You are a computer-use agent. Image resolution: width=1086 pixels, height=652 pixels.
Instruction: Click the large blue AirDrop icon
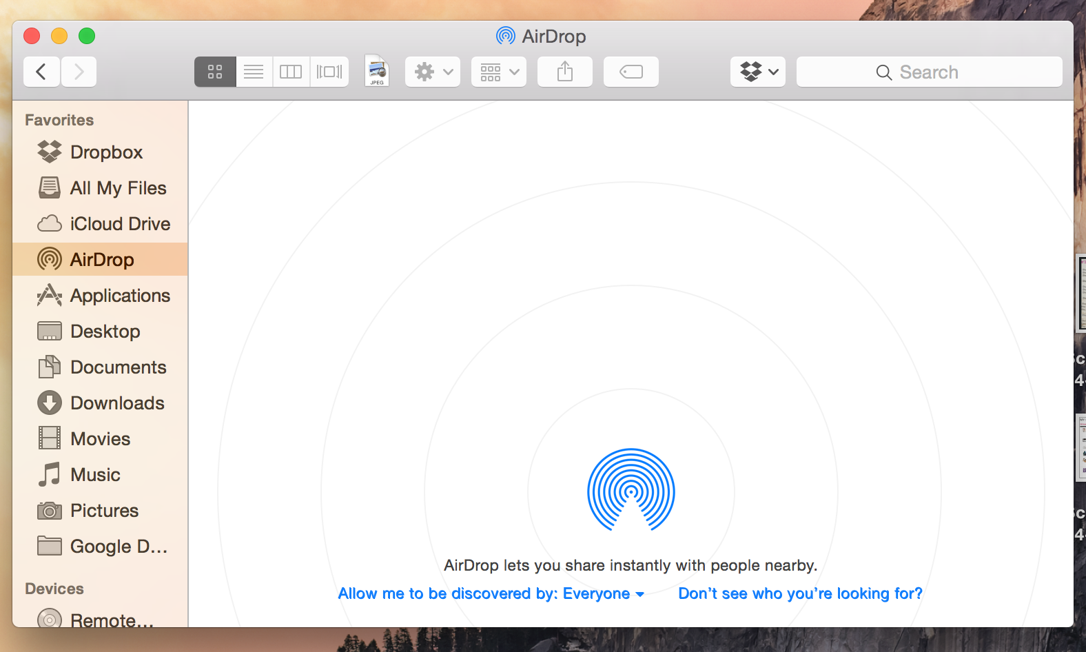(x=631, y=490)
